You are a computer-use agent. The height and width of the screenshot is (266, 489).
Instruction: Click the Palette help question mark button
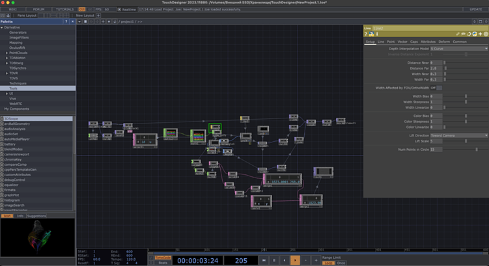point(66,21)
